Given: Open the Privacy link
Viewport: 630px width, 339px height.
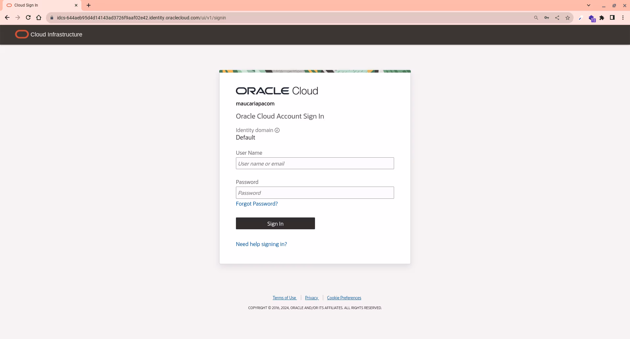Looking at the screenshot, I should 312,298.
